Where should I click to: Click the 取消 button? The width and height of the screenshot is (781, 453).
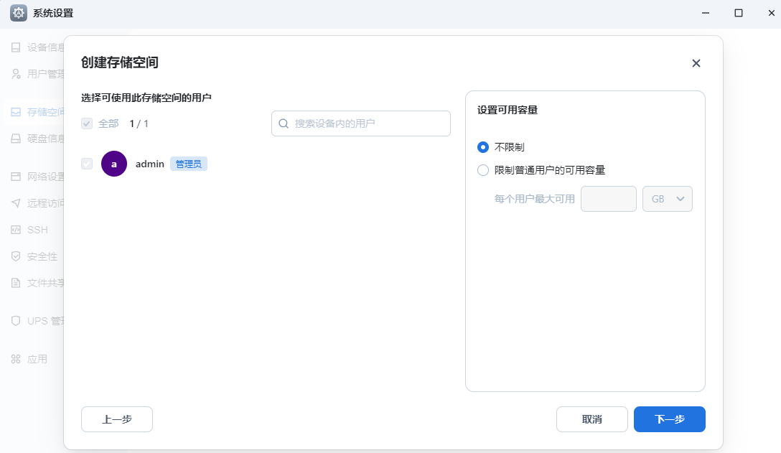[592, 419]
